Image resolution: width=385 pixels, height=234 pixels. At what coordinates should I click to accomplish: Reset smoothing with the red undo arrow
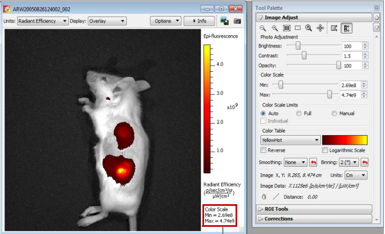tap(313, 163)
